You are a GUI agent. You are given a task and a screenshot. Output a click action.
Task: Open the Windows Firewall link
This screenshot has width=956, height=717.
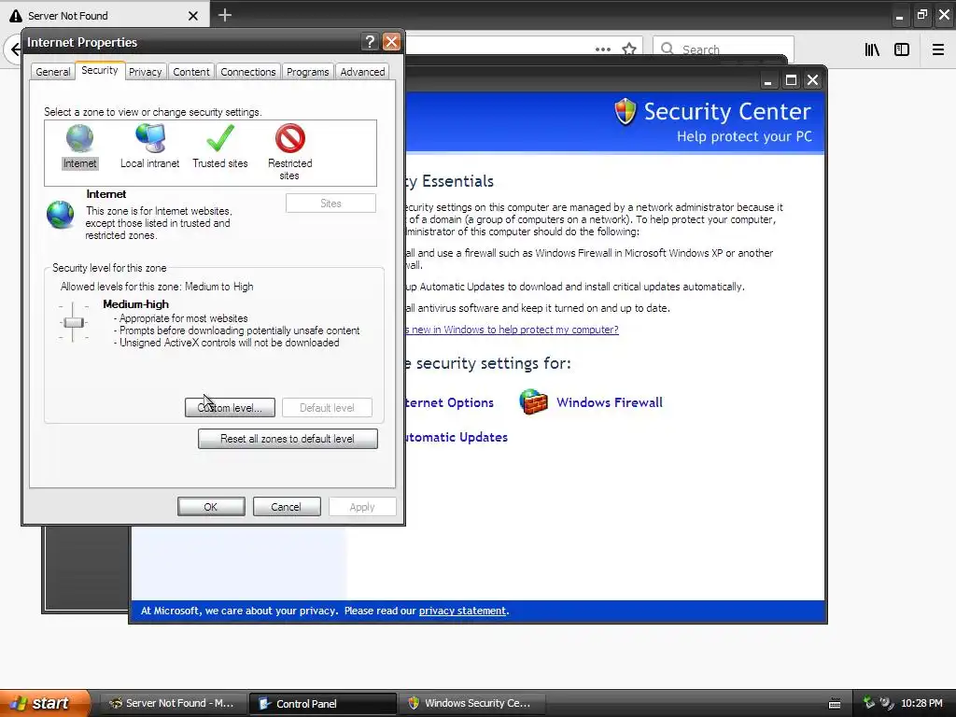[609, 402]
